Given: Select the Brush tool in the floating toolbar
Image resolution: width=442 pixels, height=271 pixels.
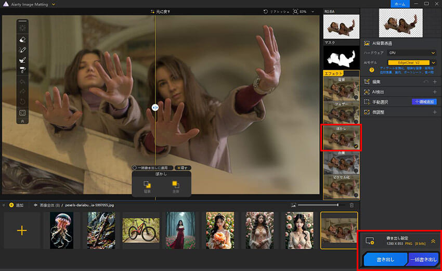Looking at the screenshot, I should pos(22,50).
